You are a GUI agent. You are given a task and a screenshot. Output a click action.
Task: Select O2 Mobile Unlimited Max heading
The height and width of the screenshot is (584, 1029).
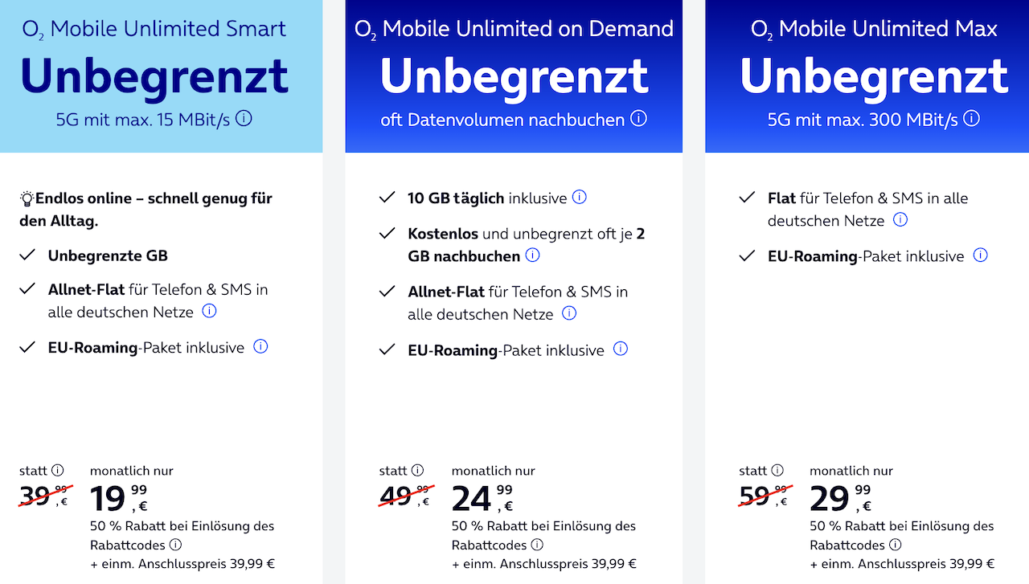874,30
